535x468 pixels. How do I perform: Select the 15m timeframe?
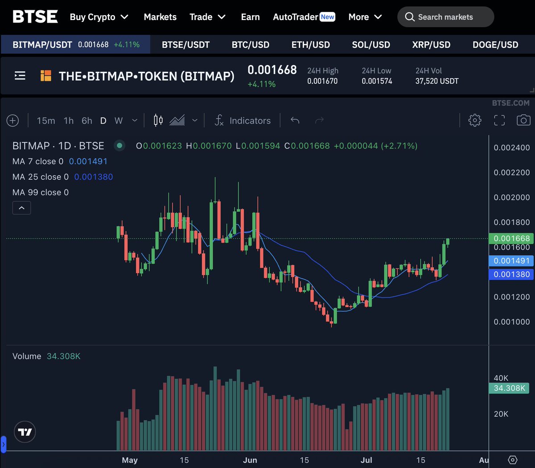pos(46,120)
